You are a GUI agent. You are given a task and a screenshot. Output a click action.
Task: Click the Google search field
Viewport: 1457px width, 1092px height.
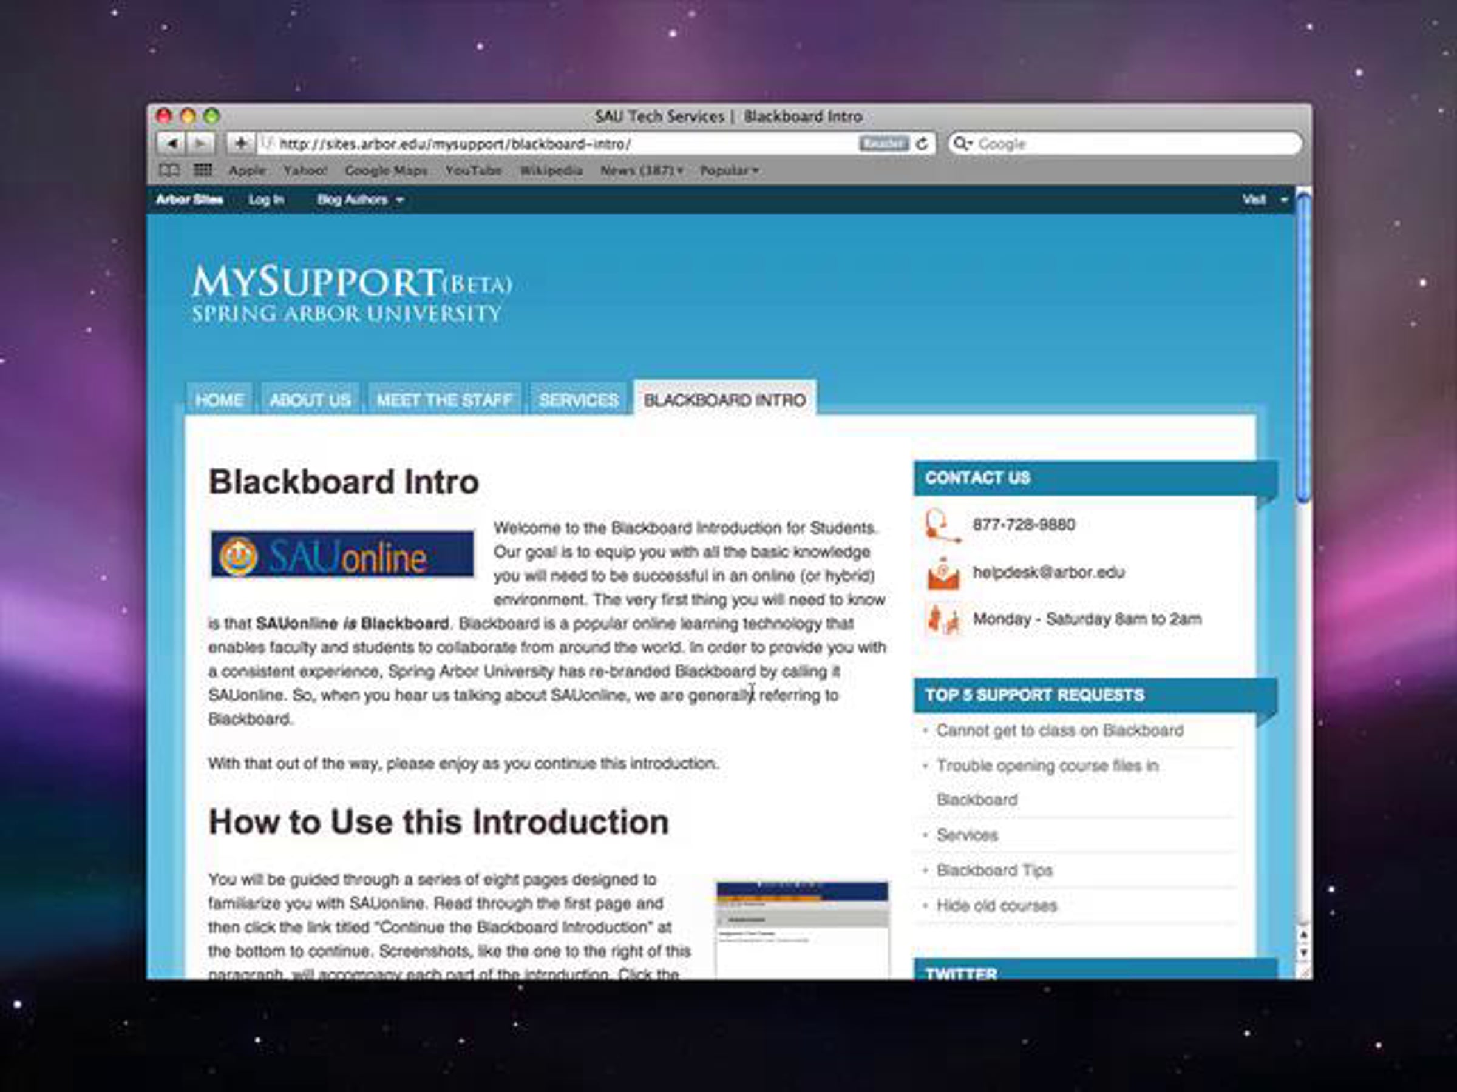tap(1125, 144)
